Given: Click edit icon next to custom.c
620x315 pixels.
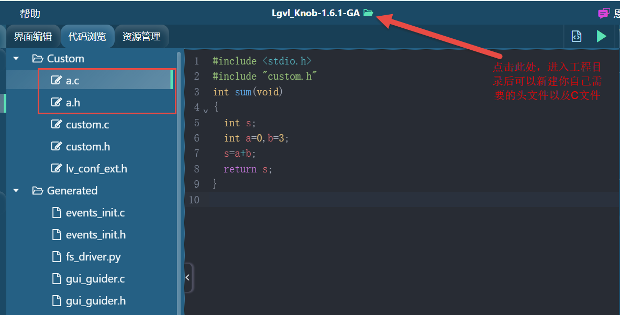Looking at the screenshot, I should (56, 125).
